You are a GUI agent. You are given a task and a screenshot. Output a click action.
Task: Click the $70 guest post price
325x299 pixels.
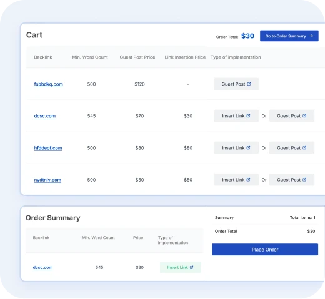click(x=139, y=116)
